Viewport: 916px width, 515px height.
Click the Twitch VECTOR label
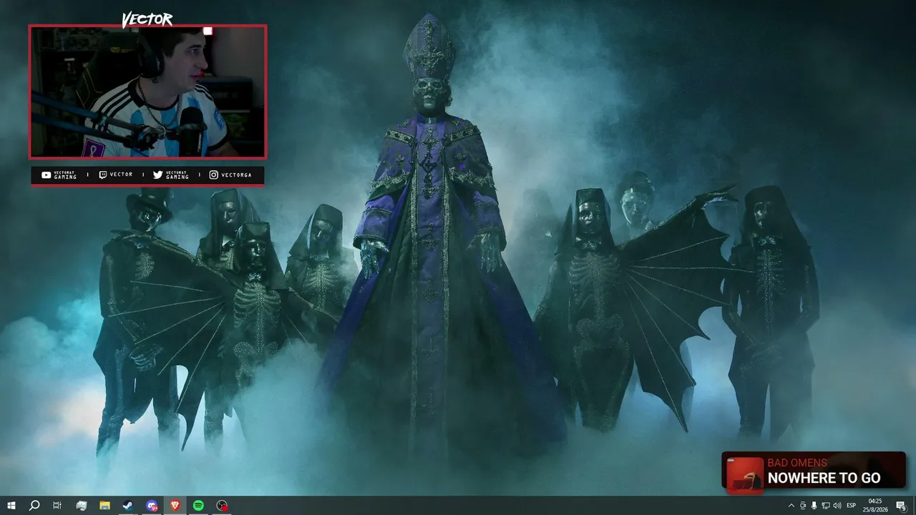pos(116,175)
